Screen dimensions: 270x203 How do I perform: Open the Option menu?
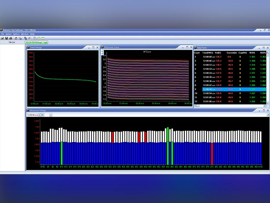click(16, 34)
